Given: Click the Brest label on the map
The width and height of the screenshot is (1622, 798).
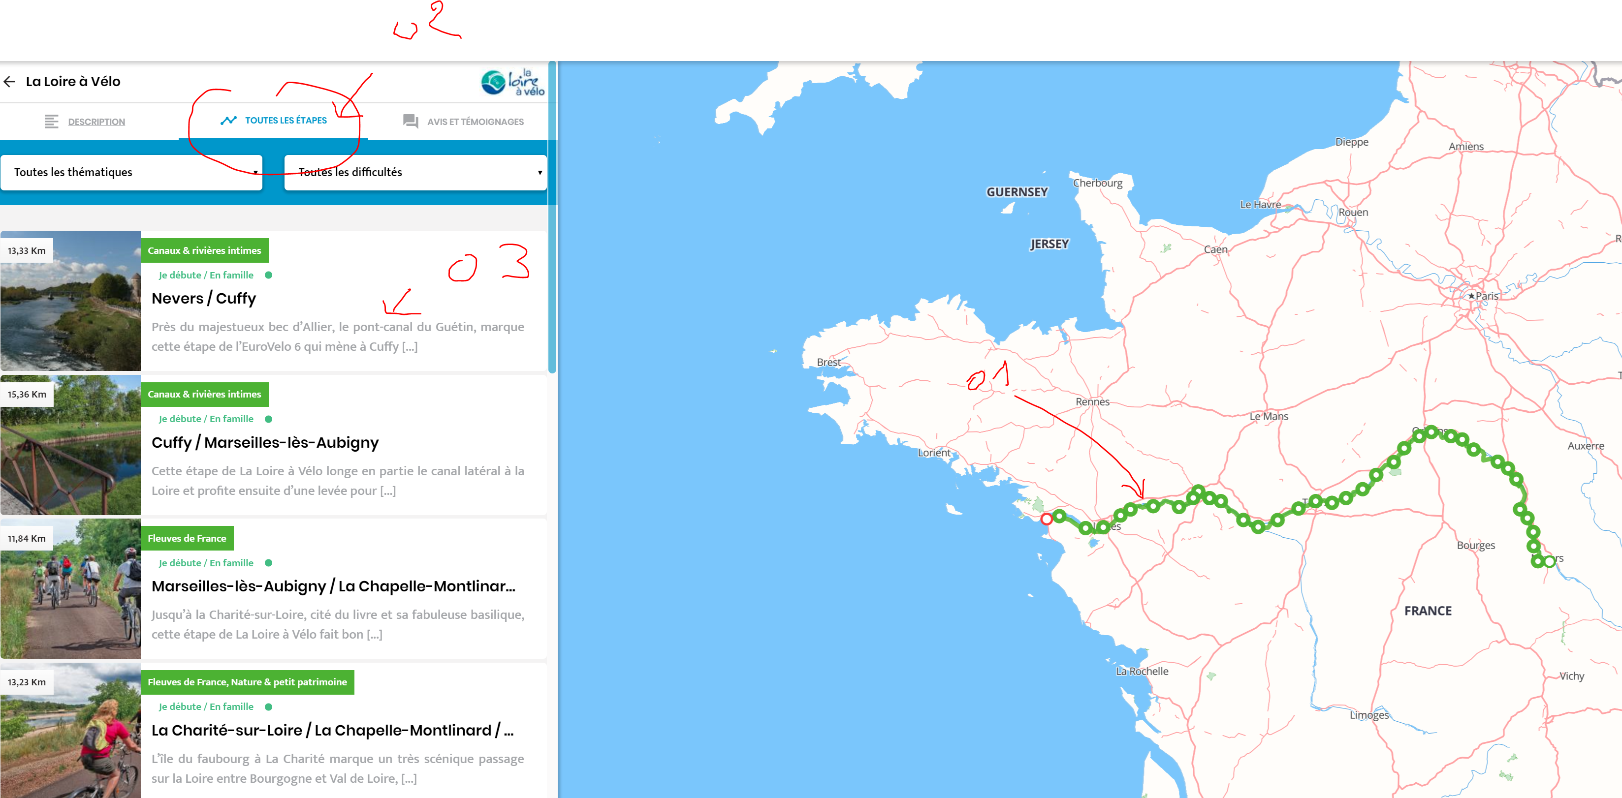Looking at the screenshot, I should 828,363.
